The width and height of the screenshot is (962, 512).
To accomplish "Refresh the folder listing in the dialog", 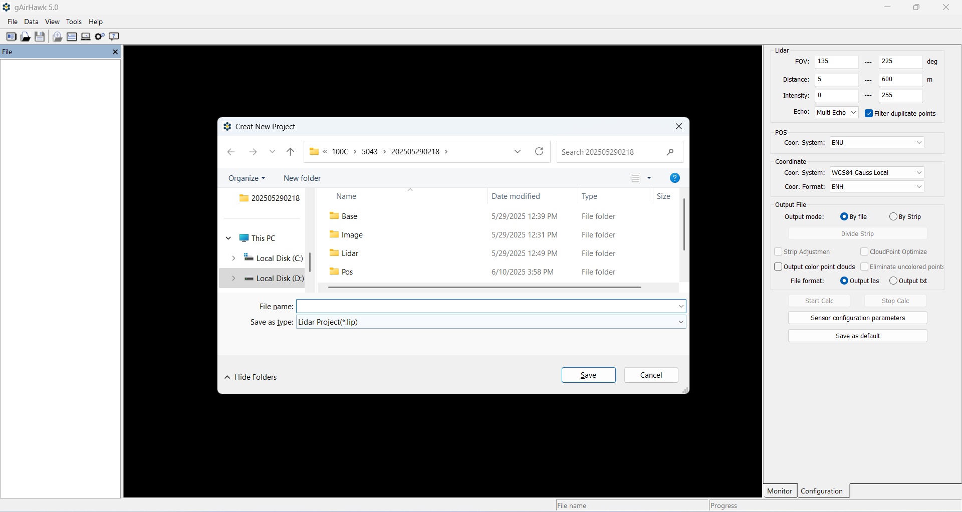I will [539, 152].
